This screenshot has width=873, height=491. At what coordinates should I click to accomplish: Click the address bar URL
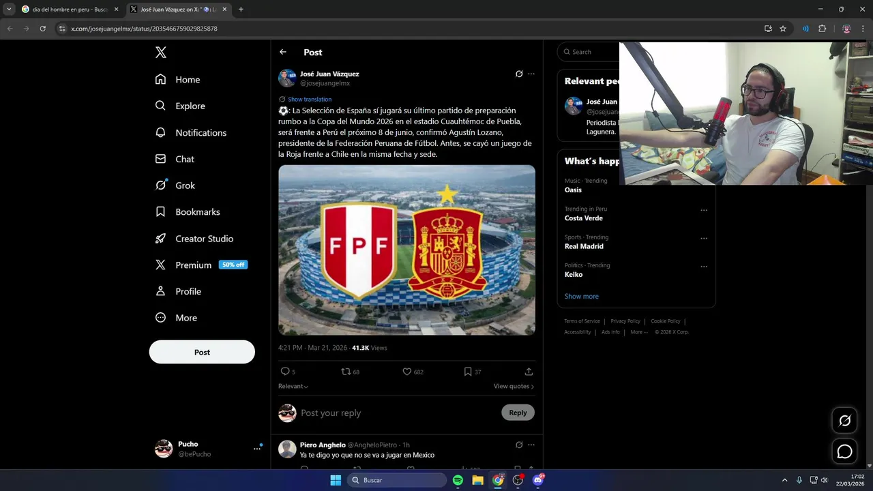(x=145, y=29)
